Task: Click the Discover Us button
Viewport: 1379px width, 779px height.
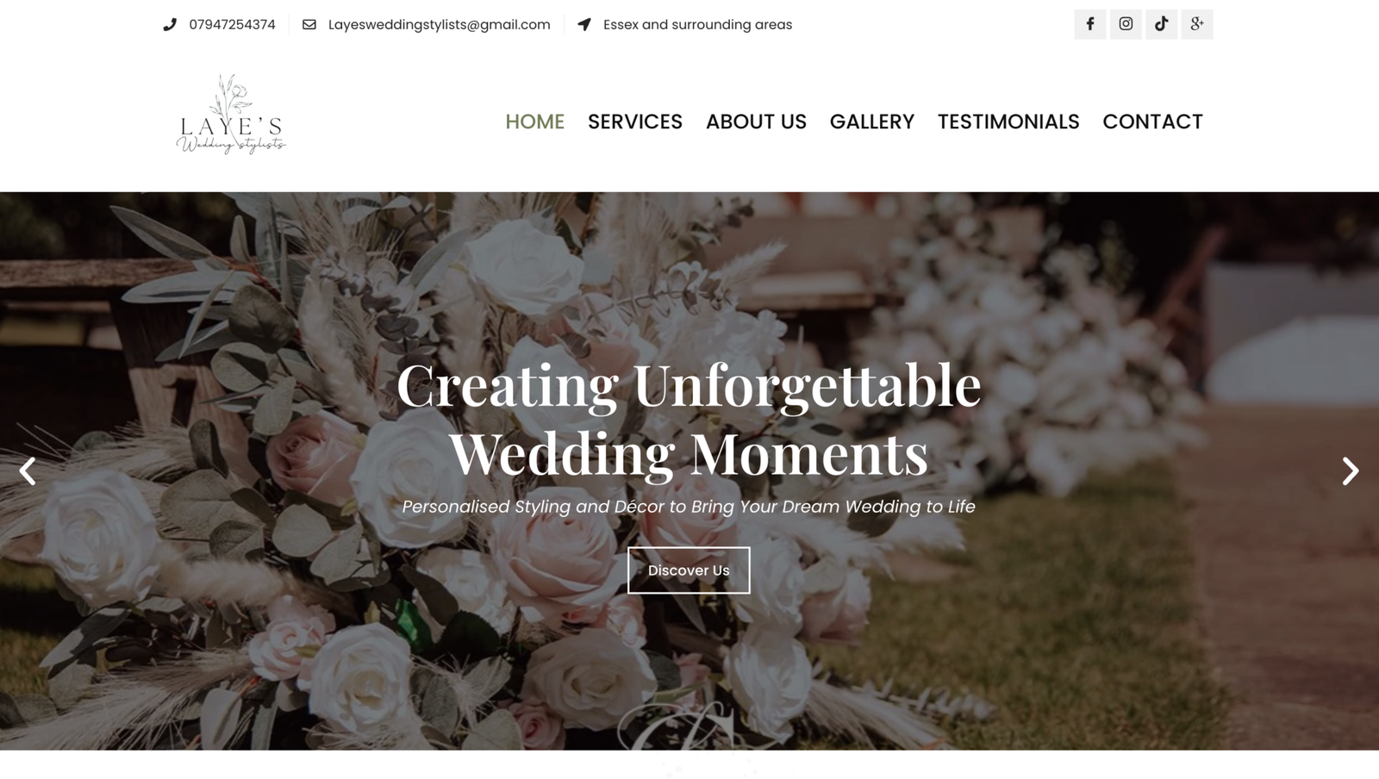Action: (x=689, y=570)
